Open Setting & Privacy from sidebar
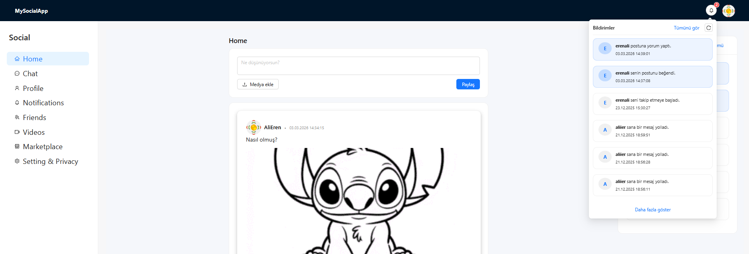Screen dimensions: 749x254 48,161
